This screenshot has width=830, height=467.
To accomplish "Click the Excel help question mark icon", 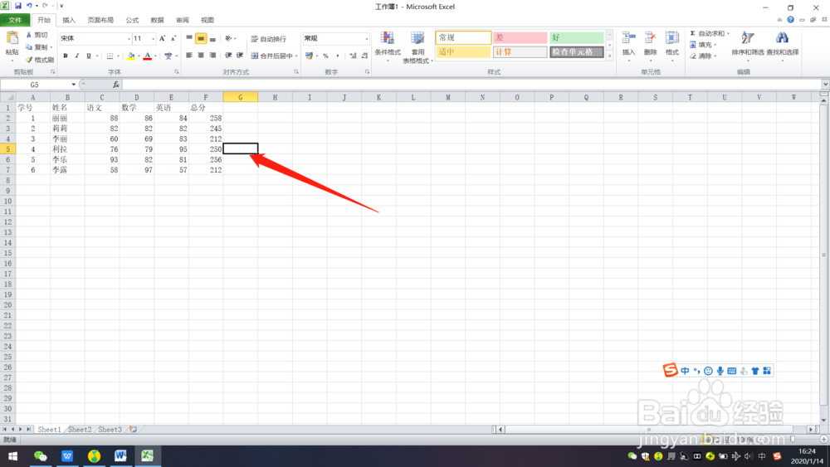I will tap(790, 20).
